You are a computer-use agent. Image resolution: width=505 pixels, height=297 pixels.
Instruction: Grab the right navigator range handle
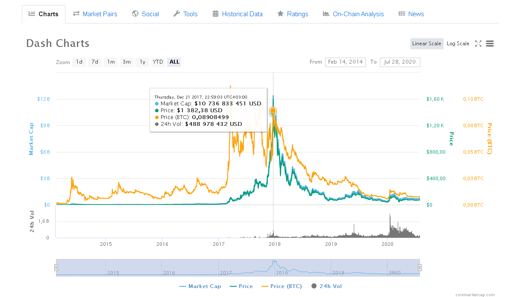click(420, 268)
